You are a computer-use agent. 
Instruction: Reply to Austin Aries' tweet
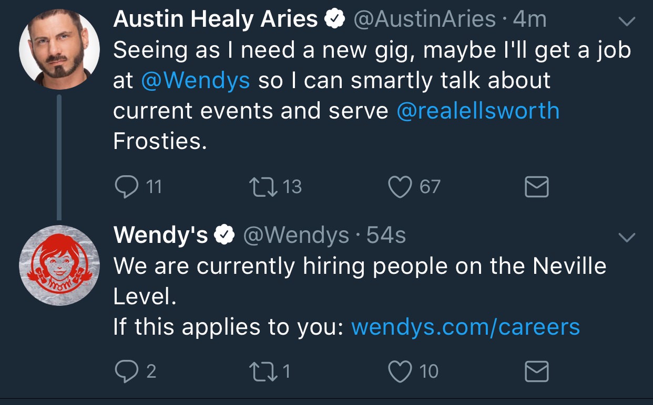[x=125, y=187]
